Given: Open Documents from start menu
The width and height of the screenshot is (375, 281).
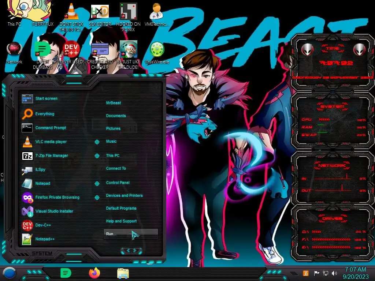Looking at the screenshot, I should coord(116,116).
